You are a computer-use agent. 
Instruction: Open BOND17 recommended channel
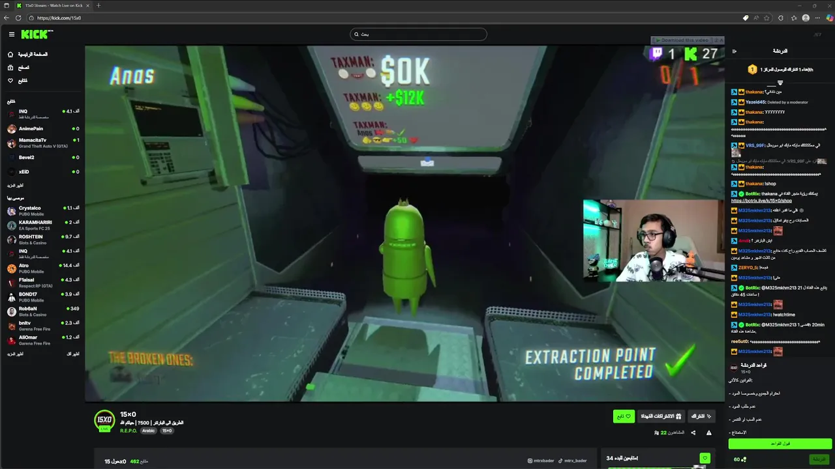point(42,296)
